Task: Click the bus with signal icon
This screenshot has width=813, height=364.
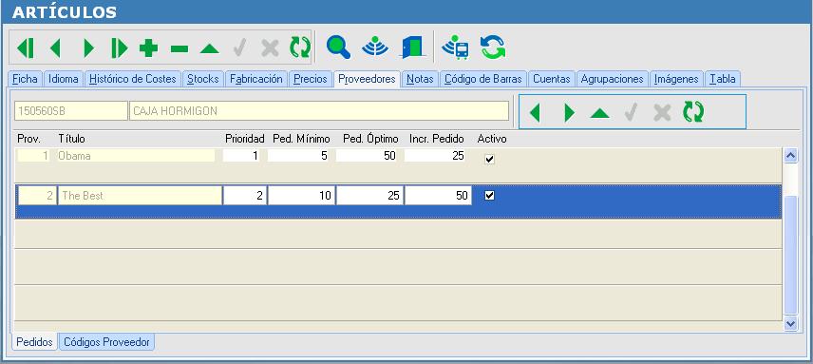Action: pyautogui.click(x=455, y=48)
